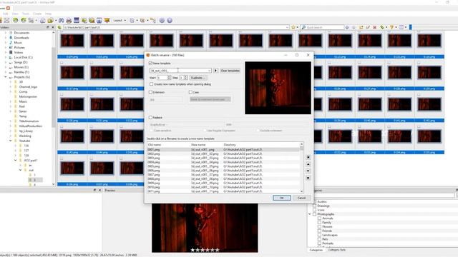Open the Create menu
The height and width of the screenshot is (257, 458).
(37, 14)
